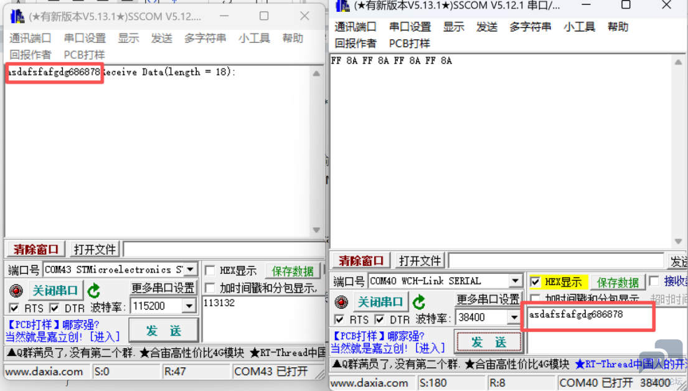Image resolution: width=688 pixels, height=391 pixels.
Task: Click scroll-down arrow in right receive area
Action: [678, 242]
